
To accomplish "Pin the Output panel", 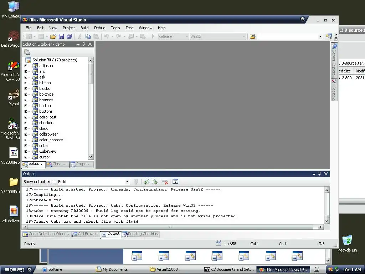I will click(x=320, y=174).
